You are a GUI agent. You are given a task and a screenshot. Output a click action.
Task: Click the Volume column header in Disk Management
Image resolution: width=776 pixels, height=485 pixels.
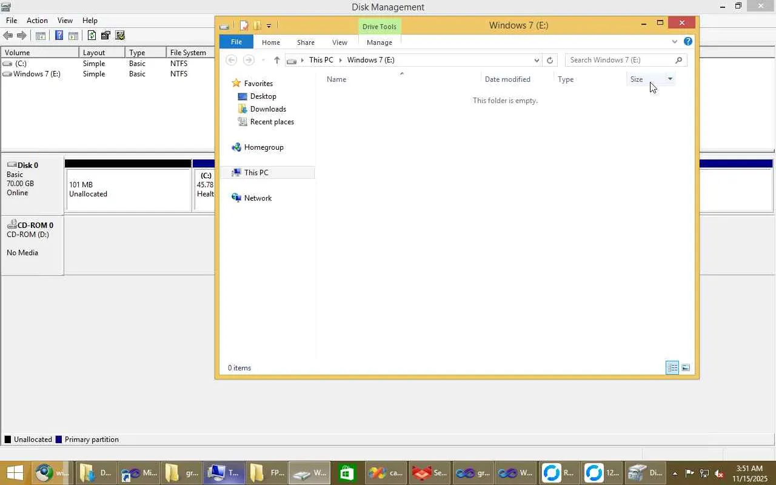[x=40, y=53]
